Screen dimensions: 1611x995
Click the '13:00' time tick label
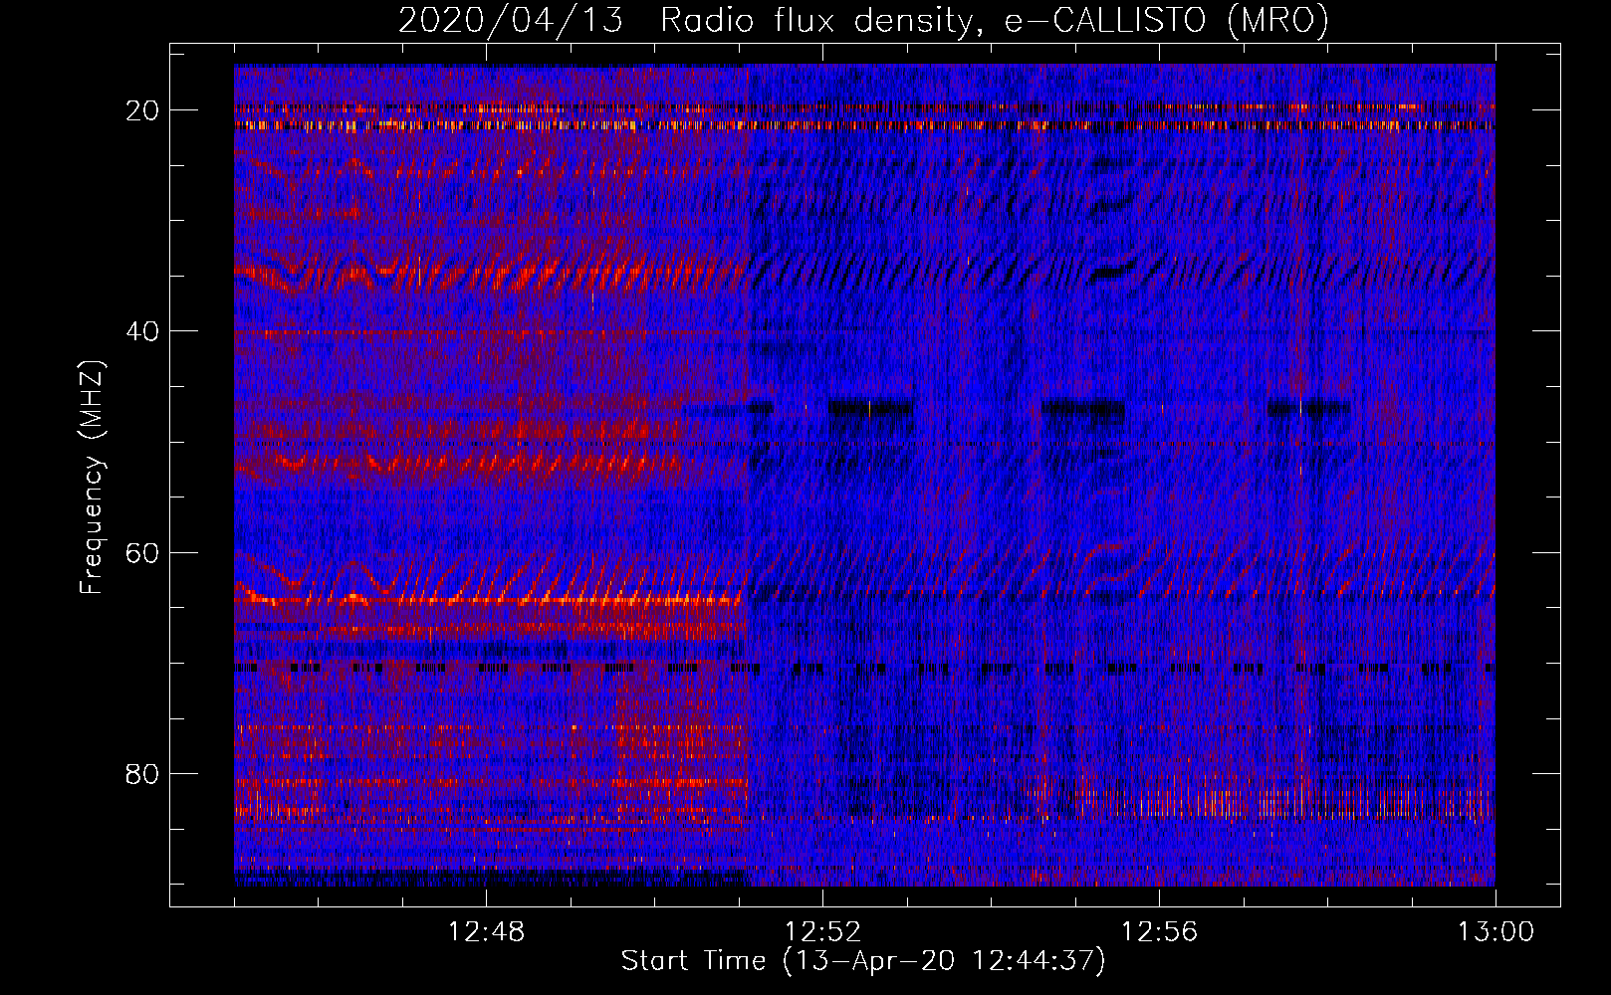click(1496, 932)
